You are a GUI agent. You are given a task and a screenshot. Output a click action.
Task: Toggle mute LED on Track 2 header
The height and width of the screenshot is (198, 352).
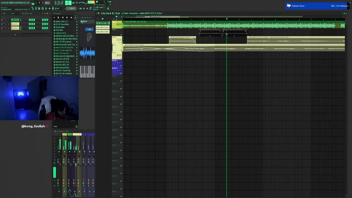point(121,35)
